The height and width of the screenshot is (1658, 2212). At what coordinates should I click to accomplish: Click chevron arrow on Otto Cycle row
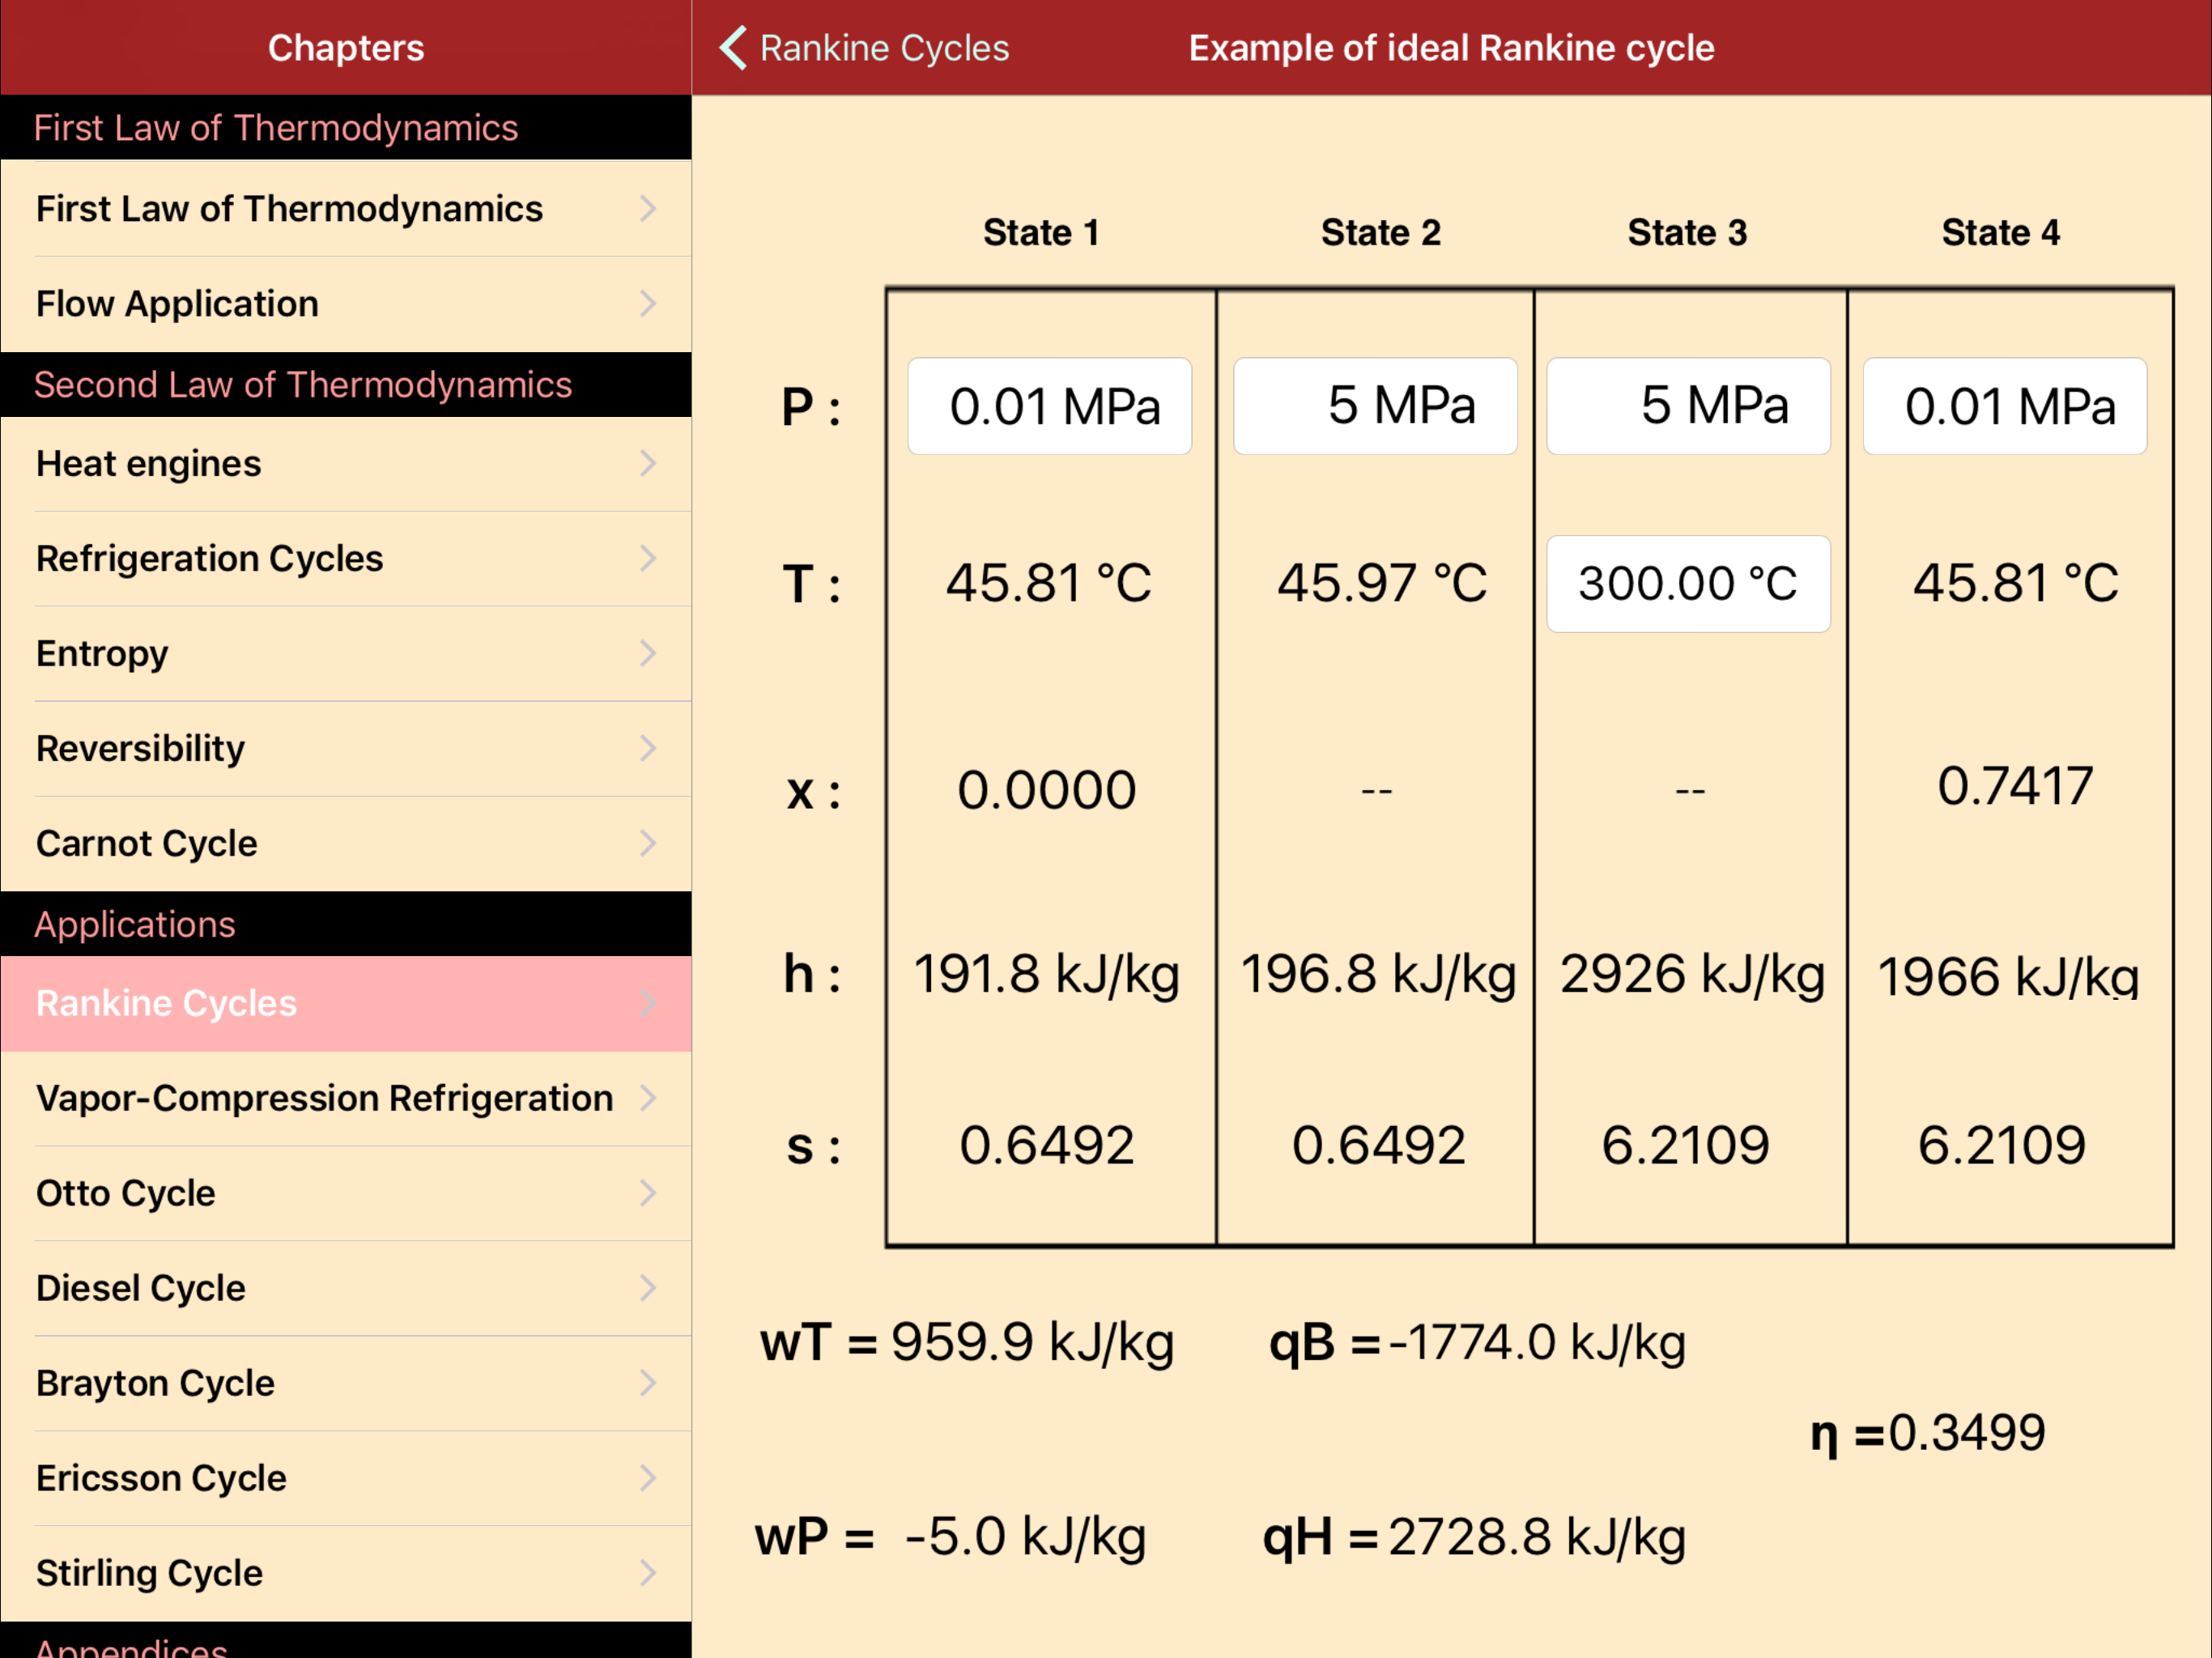coord(648,1192)
